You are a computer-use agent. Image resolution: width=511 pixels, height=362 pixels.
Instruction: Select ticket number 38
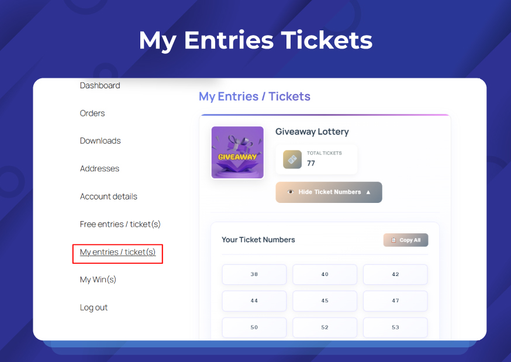[x=254, y=274]
